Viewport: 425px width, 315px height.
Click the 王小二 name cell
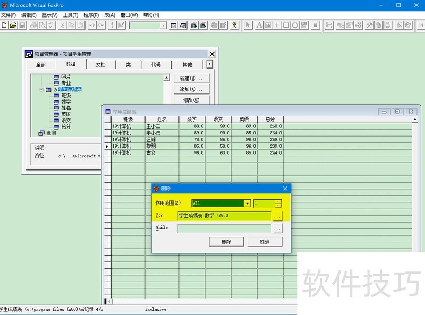(162, 126)
